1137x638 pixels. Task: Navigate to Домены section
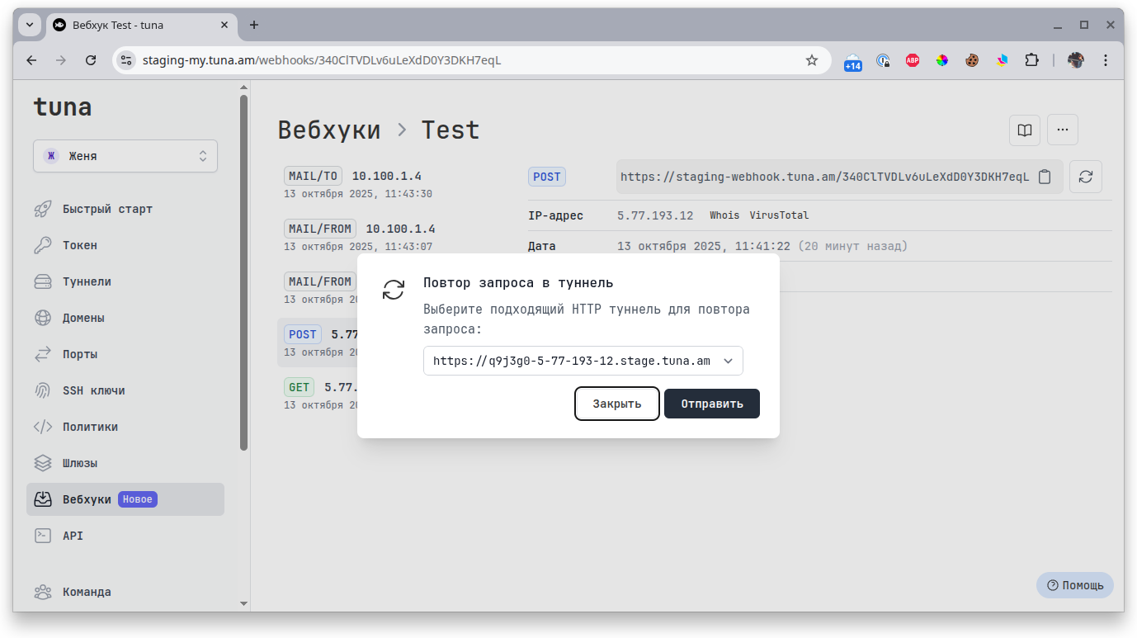(83, 318)
